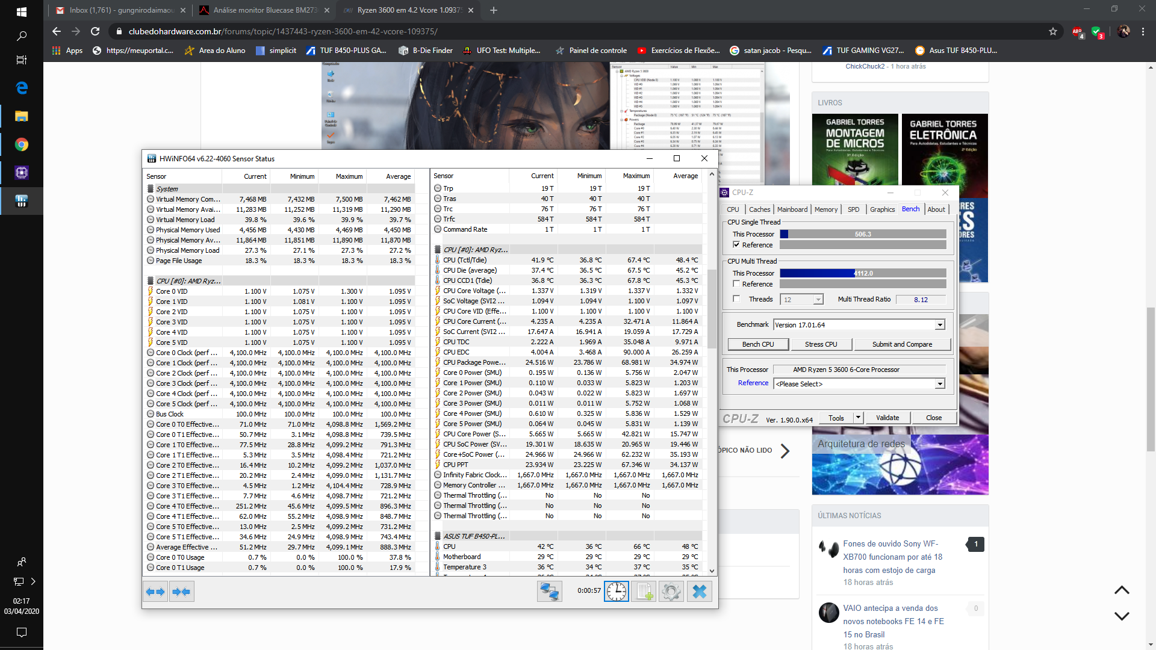The width and height of the screenshot is (1156, 650).
Task: Open the ABP extension icon in Chrome
Action: pos(1077,32)
